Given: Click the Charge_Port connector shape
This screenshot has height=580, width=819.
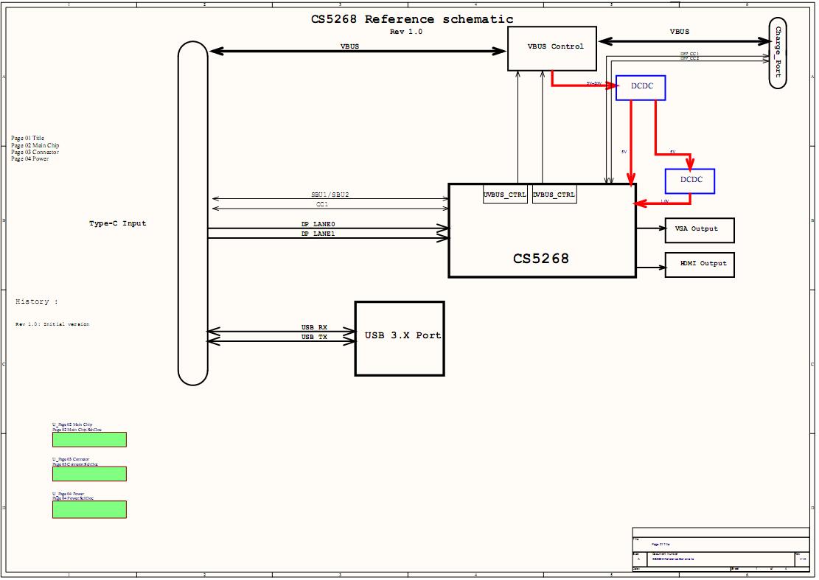Looking at the screenshot, I should click(x=778, y=53).
